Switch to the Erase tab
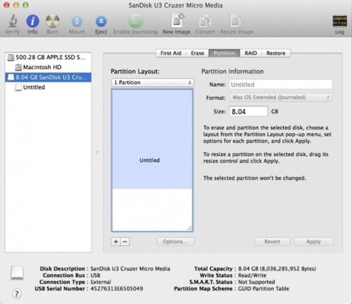 [197, 53]
